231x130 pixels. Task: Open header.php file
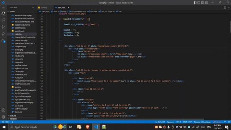click(19, 56)
